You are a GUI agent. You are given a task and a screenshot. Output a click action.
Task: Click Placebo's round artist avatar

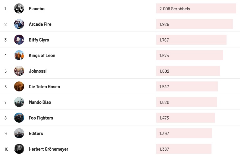point(19,8)
